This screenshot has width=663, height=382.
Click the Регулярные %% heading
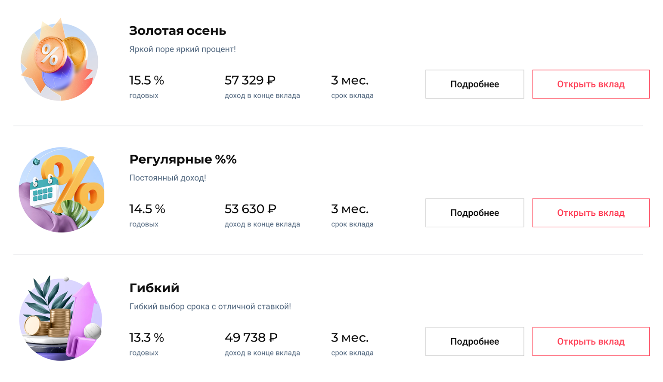click(183, 159)
